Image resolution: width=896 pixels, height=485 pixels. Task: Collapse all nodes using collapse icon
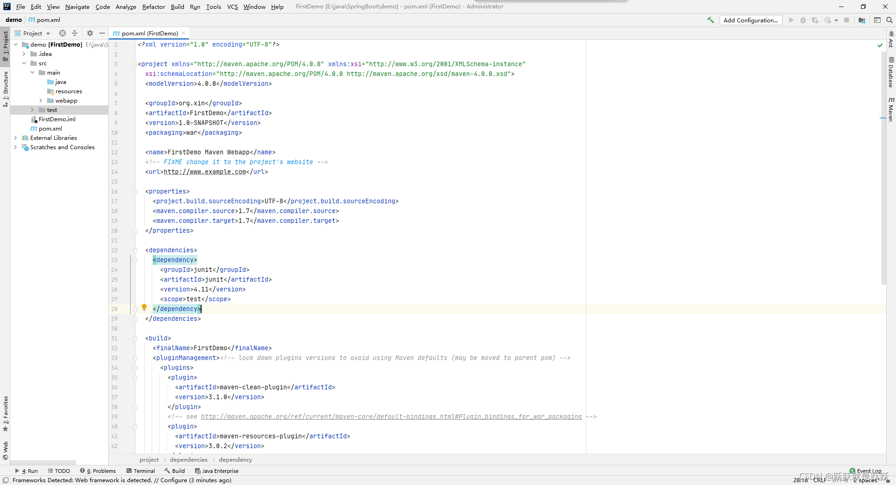[75, 33]
